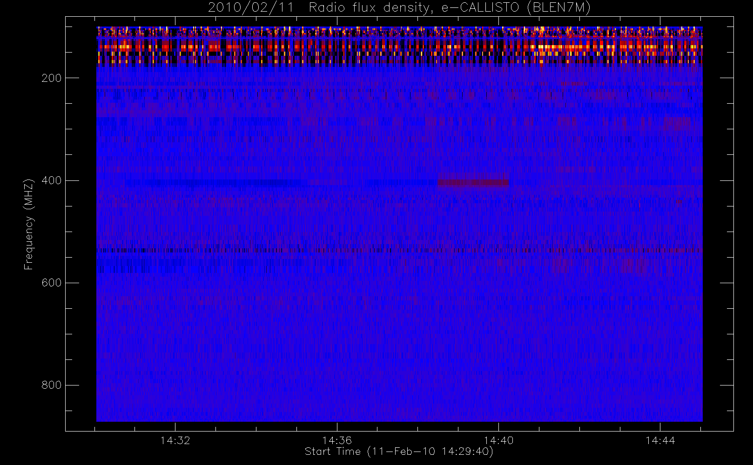The image size is (753, 465).
Task: Click the 'Frequency (MHZ)' axis label
Action: tap(29, 224)
